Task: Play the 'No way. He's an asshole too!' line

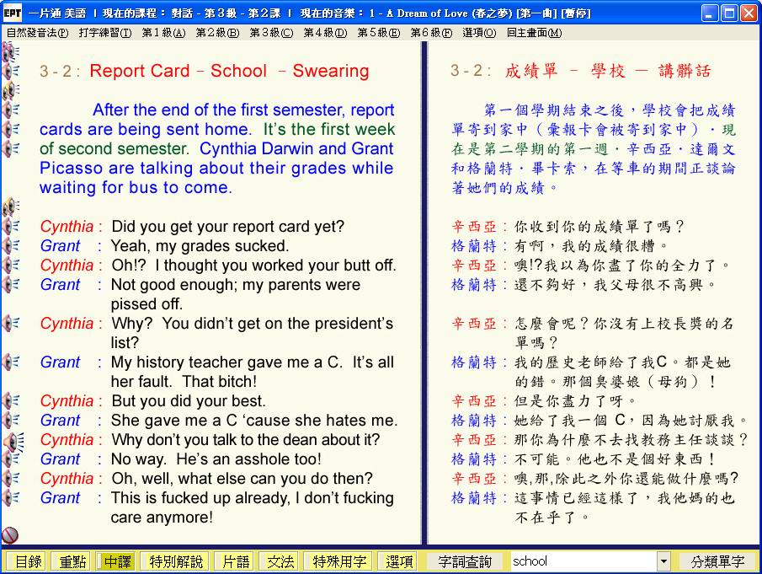Action: [10, 459]
